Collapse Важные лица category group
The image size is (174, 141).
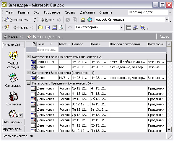pos(29,73)
